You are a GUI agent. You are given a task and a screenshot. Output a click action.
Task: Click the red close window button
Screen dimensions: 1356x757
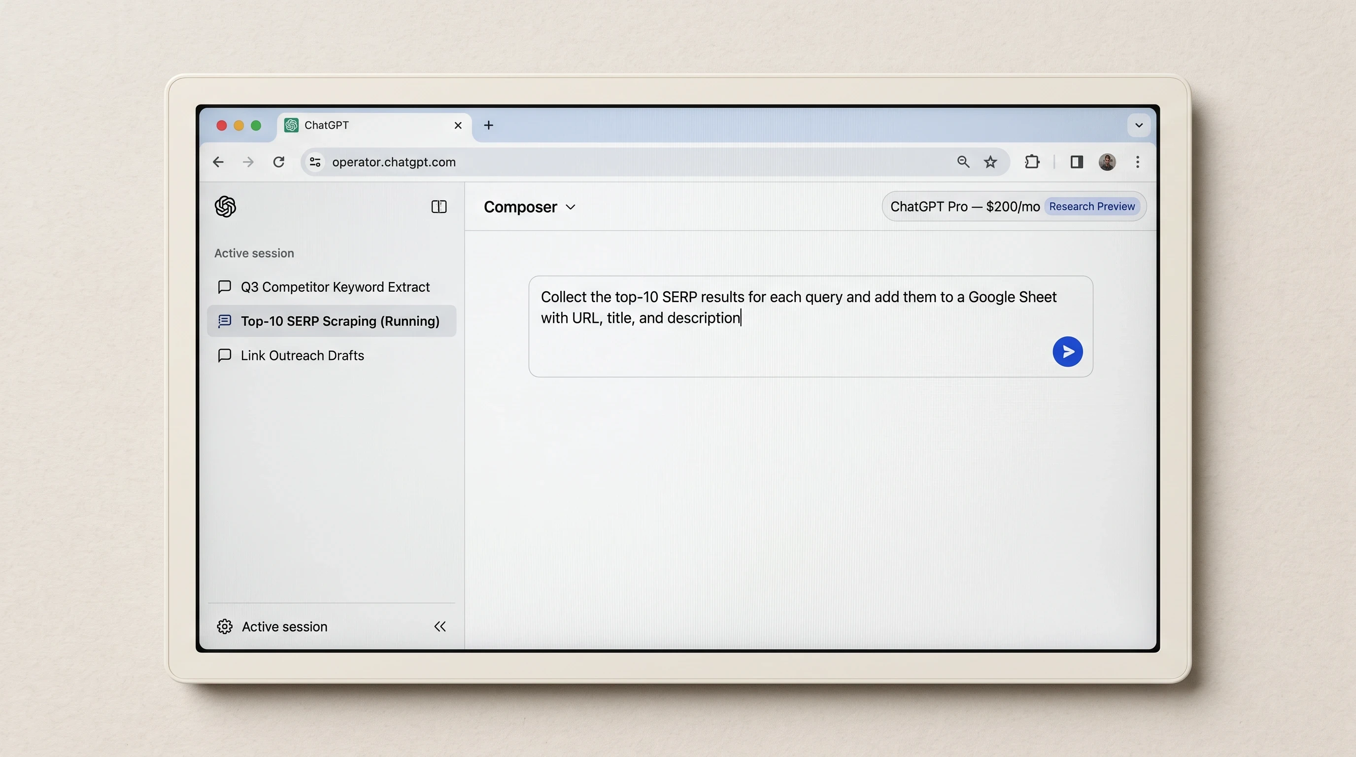click(x=222, y=125)
